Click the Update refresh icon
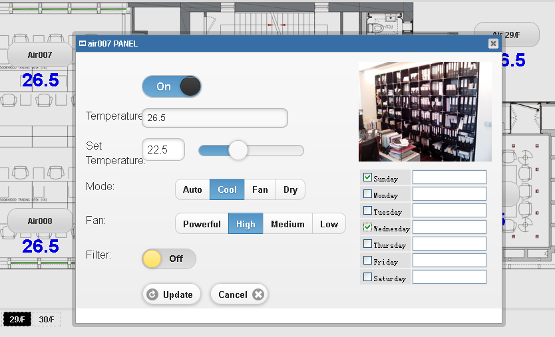This screenshot has height=337, width=555. [152, 294]
